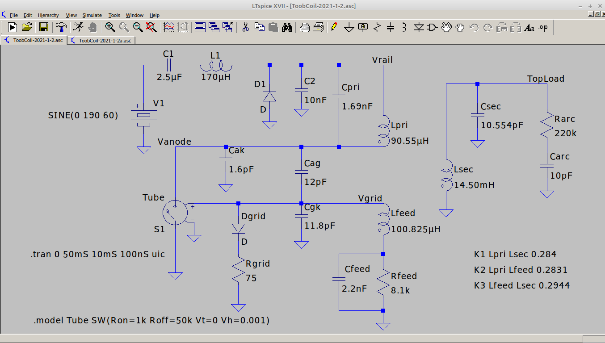
Task: Select the Cut scissors tool
Action: [245, 27]
